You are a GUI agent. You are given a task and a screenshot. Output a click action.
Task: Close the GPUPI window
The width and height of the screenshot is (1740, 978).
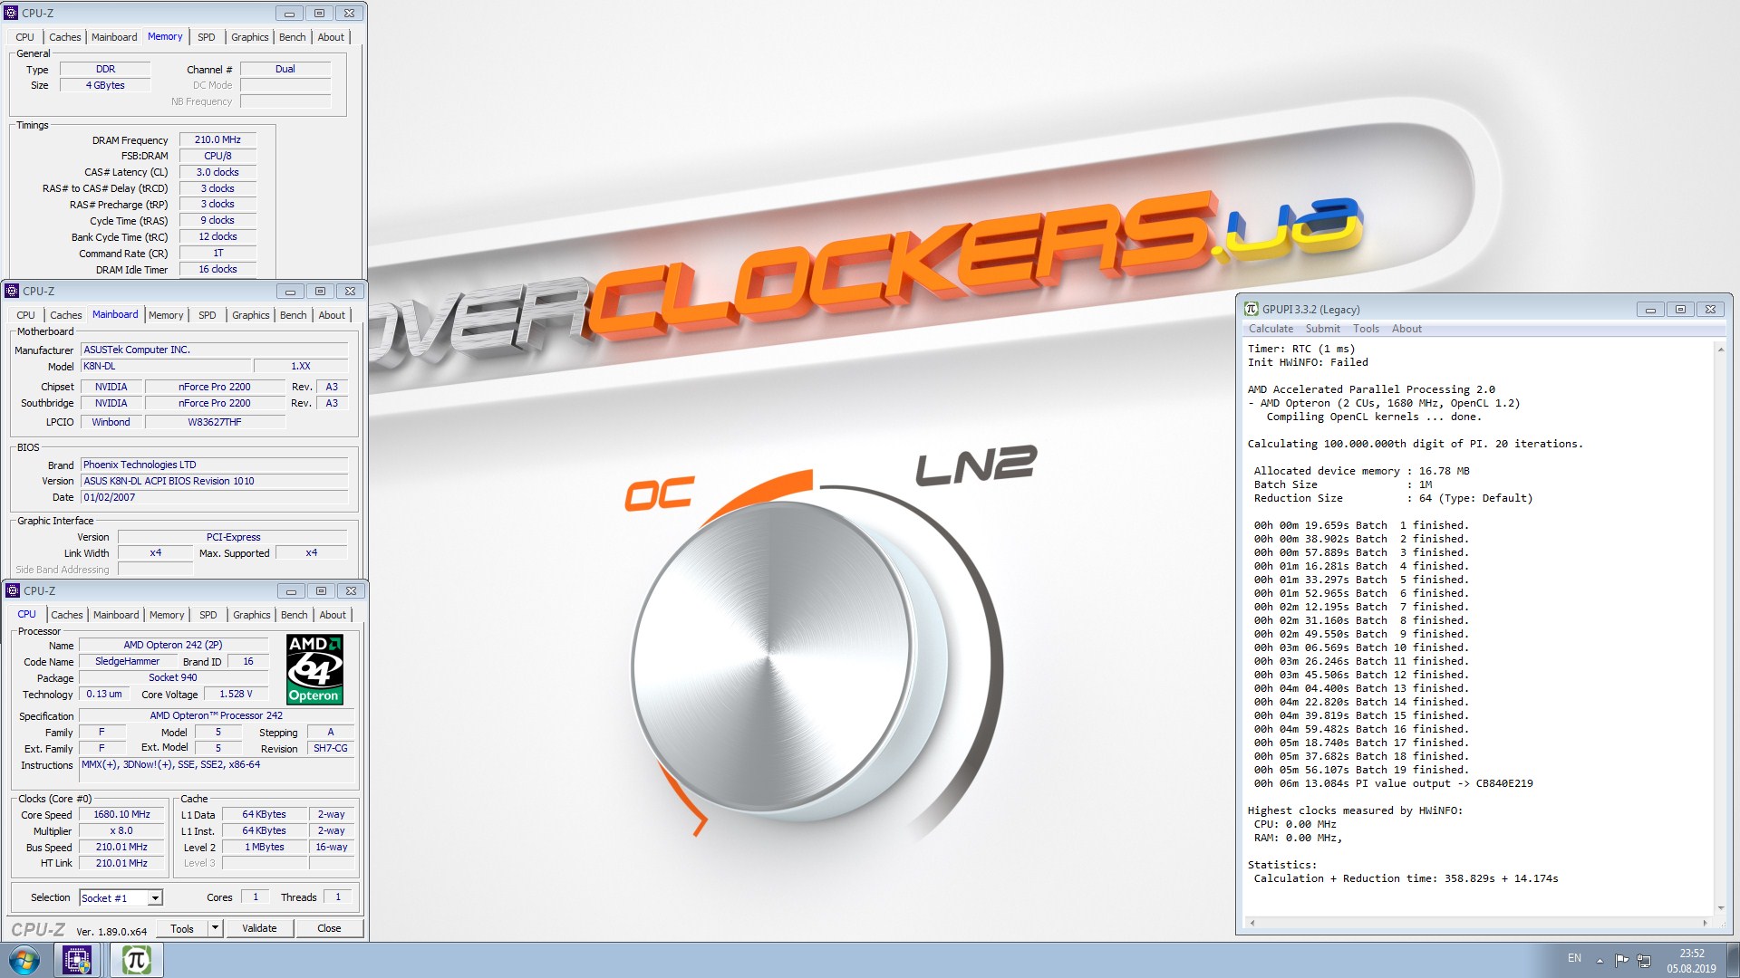pyautogui.click(x=1710, y=310)
